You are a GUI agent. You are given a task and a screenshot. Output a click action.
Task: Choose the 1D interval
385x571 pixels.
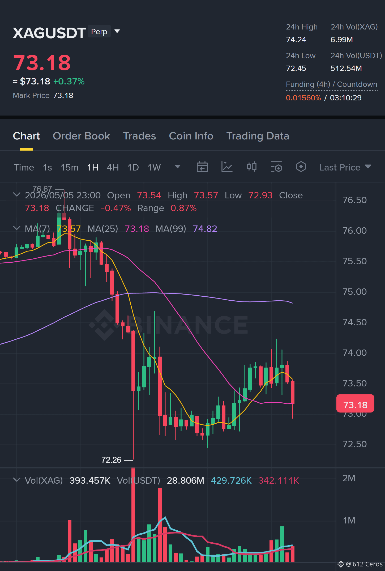pos(133,167)
